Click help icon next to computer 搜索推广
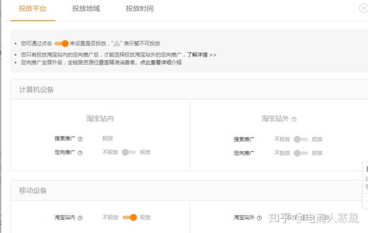 [x=80, y=139]
